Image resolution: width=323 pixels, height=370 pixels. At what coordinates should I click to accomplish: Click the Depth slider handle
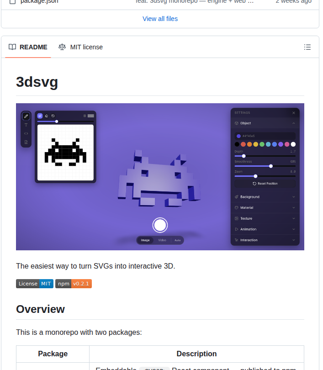[x=244, y=156]
